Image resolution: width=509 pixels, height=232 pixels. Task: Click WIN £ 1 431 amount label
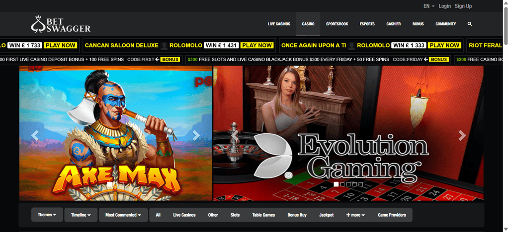221,45
